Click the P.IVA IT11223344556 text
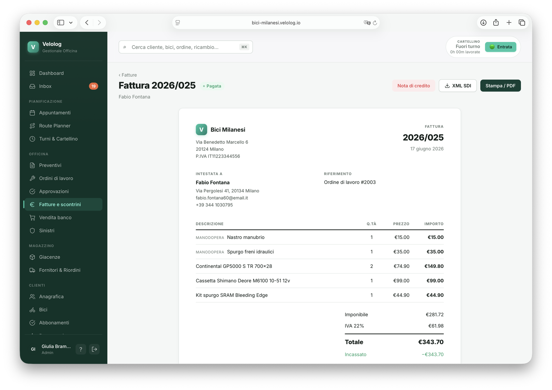 tap(218, 156)
